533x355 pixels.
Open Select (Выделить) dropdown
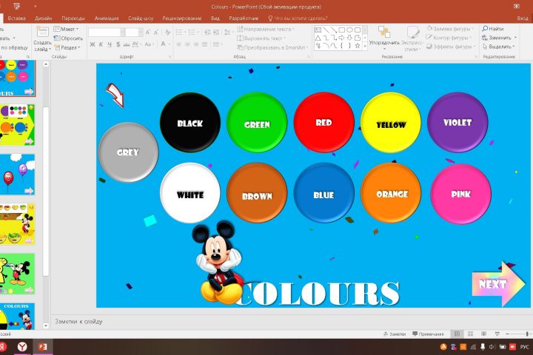tap(498, 47)
